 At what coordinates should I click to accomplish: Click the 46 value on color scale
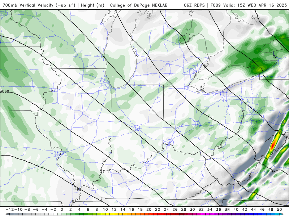coord(262,210)
